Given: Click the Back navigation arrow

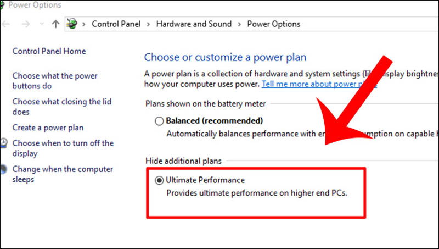Looking at the screenshot, I should 5,24.
